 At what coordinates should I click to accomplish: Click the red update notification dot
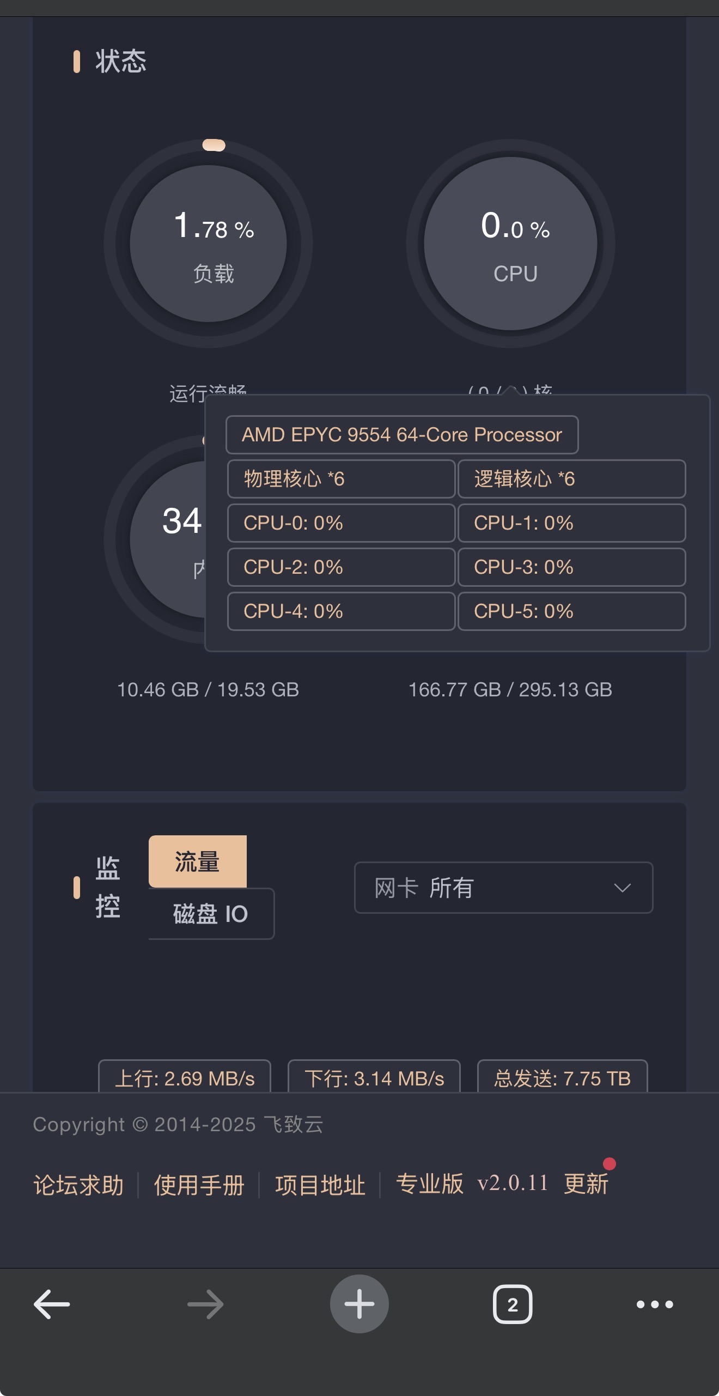(x=610, y=1164)
